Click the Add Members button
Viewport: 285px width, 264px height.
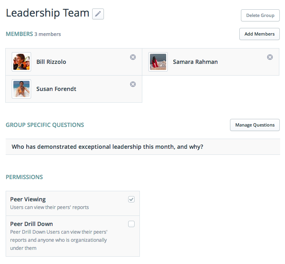pos(259,34)
